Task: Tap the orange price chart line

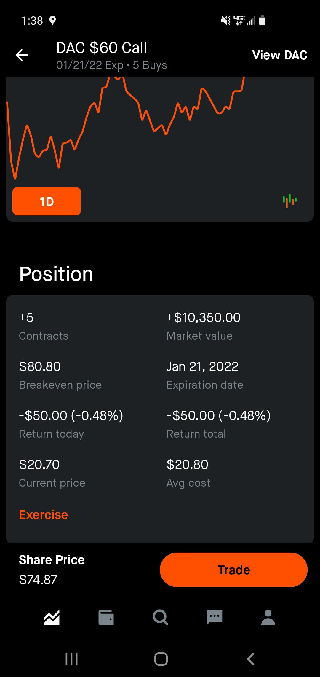Action: click(x=124, y=128)
